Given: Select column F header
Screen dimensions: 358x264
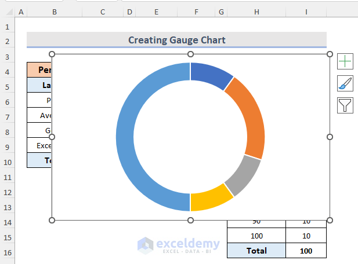Looking at the screenshot, I should (196, 12).
